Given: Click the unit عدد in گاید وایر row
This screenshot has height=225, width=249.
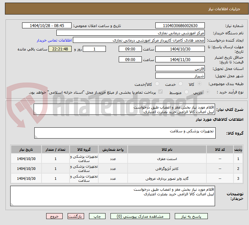Looking at the screenshot, I should click(x=113, y=178).
